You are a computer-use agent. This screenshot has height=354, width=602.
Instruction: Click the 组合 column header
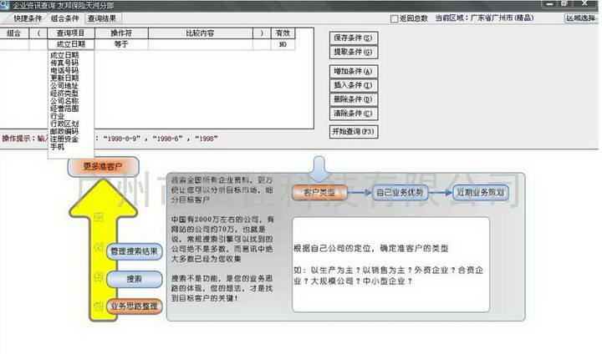[x=14, y=33]
